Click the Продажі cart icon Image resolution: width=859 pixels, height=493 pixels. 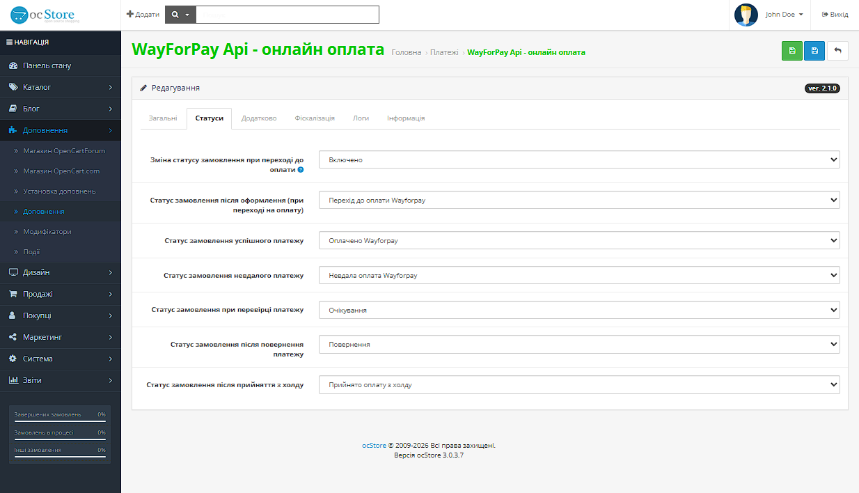point(13,294)
